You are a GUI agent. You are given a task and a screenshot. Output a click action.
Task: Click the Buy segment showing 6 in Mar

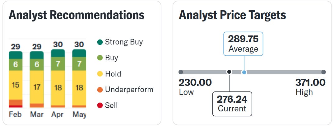[37, 65]
